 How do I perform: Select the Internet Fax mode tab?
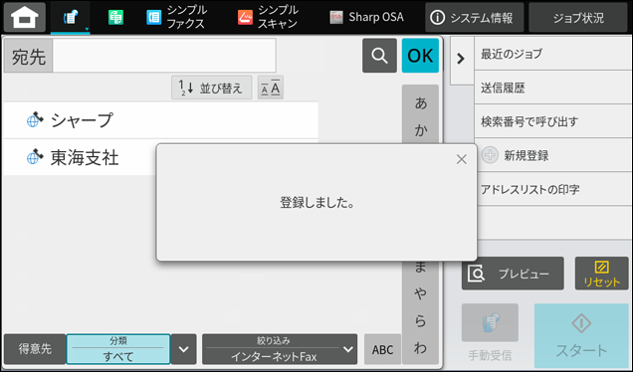(x=71, y=18)
